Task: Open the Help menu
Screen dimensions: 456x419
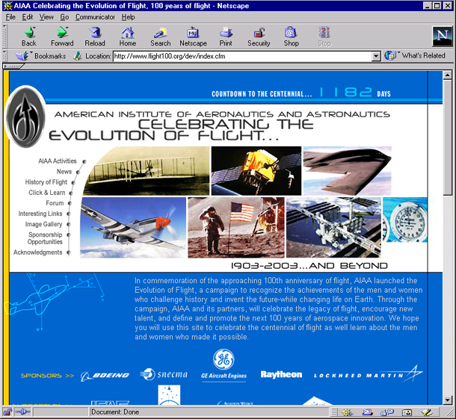Action: [128, 17]
